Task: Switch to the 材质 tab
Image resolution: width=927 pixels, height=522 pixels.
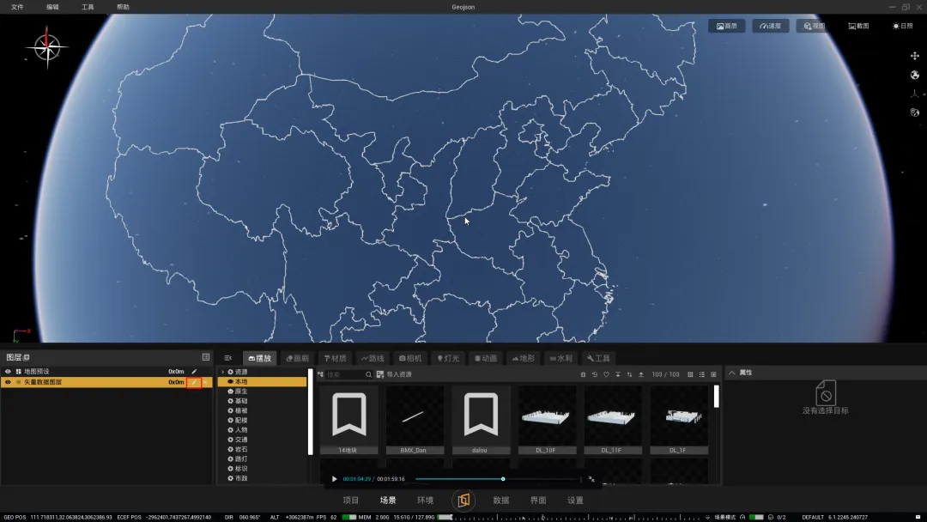Action: click(x=336, y=358)
